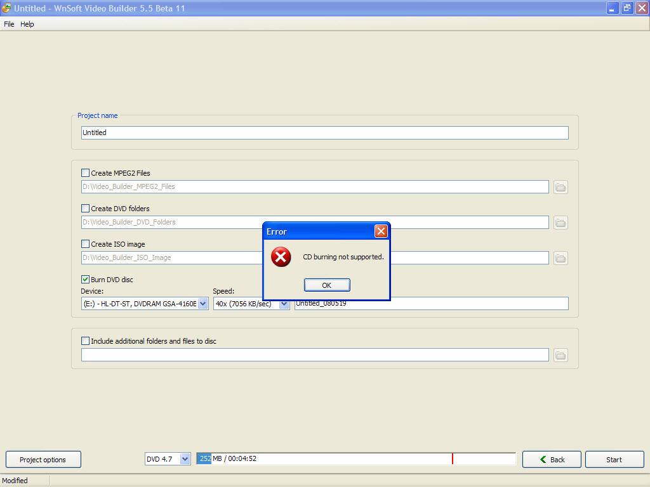Toggle Include additional folders and files checkbox

click(x=86, y=341)
